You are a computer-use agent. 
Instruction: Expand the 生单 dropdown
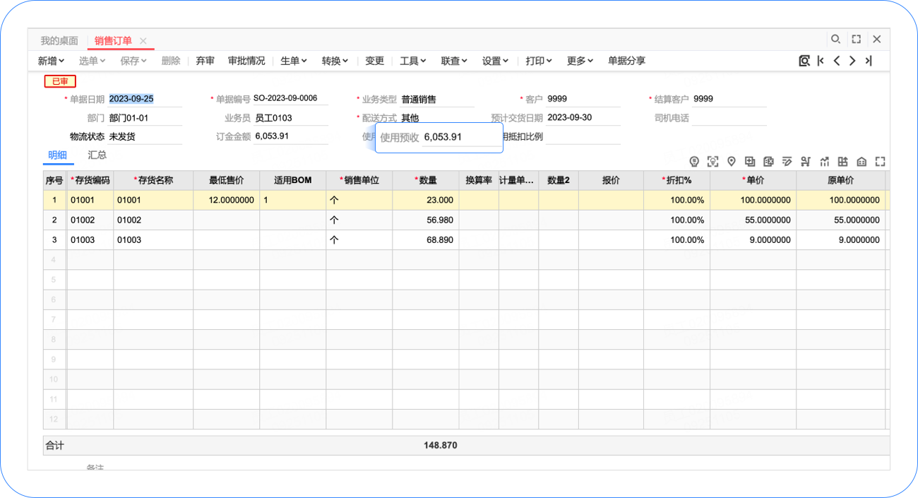click(x=293, y=61)
